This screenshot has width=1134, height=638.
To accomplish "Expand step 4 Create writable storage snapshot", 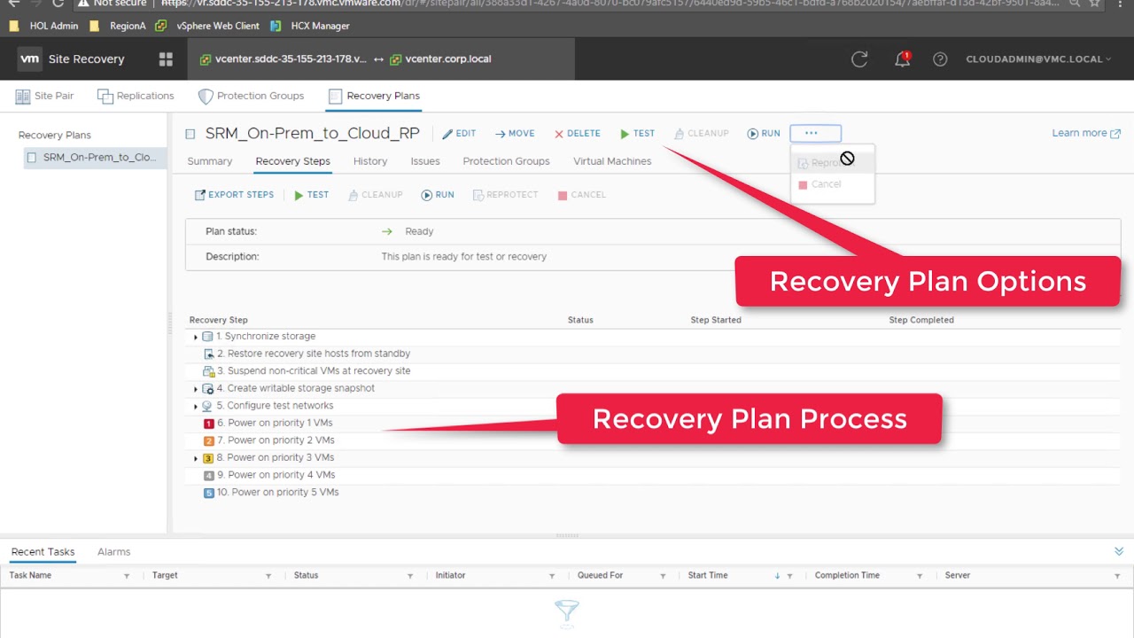I will (x=196, y=389).
